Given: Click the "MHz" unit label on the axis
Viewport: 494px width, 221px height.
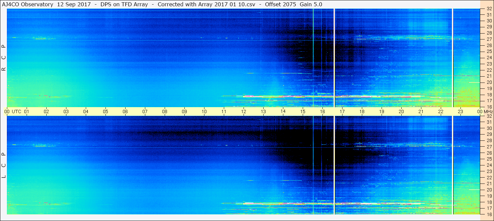Looking at the screenshot, I should click(488, 112).
